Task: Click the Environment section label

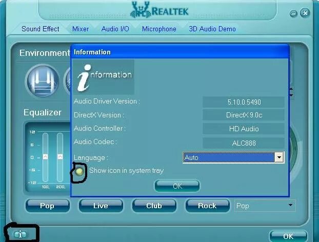Action: 45,53
